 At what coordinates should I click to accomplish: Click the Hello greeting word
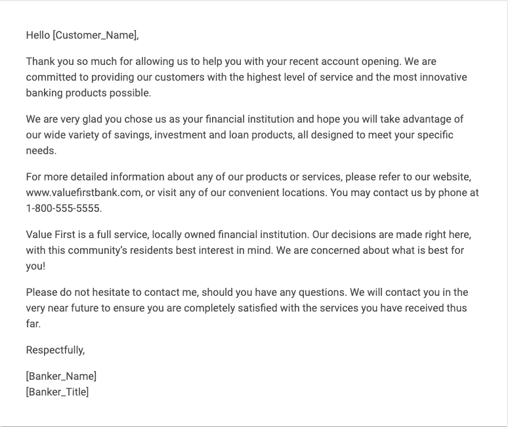click(38, 35)
